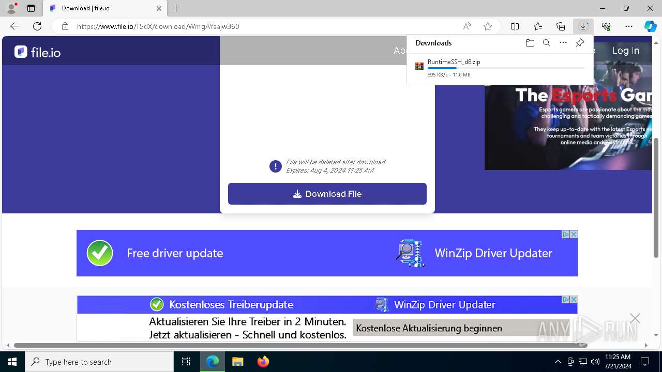662x372 pixels.
Task: Open Task View on taskbar
Action: tap(186, 362)
